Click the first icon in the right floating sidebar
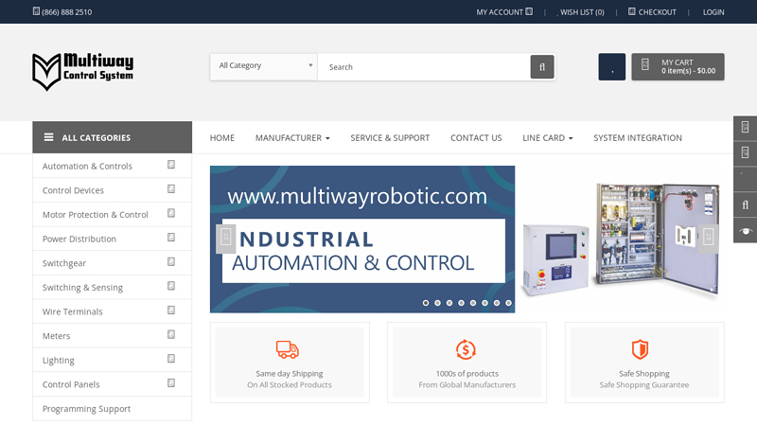 tap(745, 127)
